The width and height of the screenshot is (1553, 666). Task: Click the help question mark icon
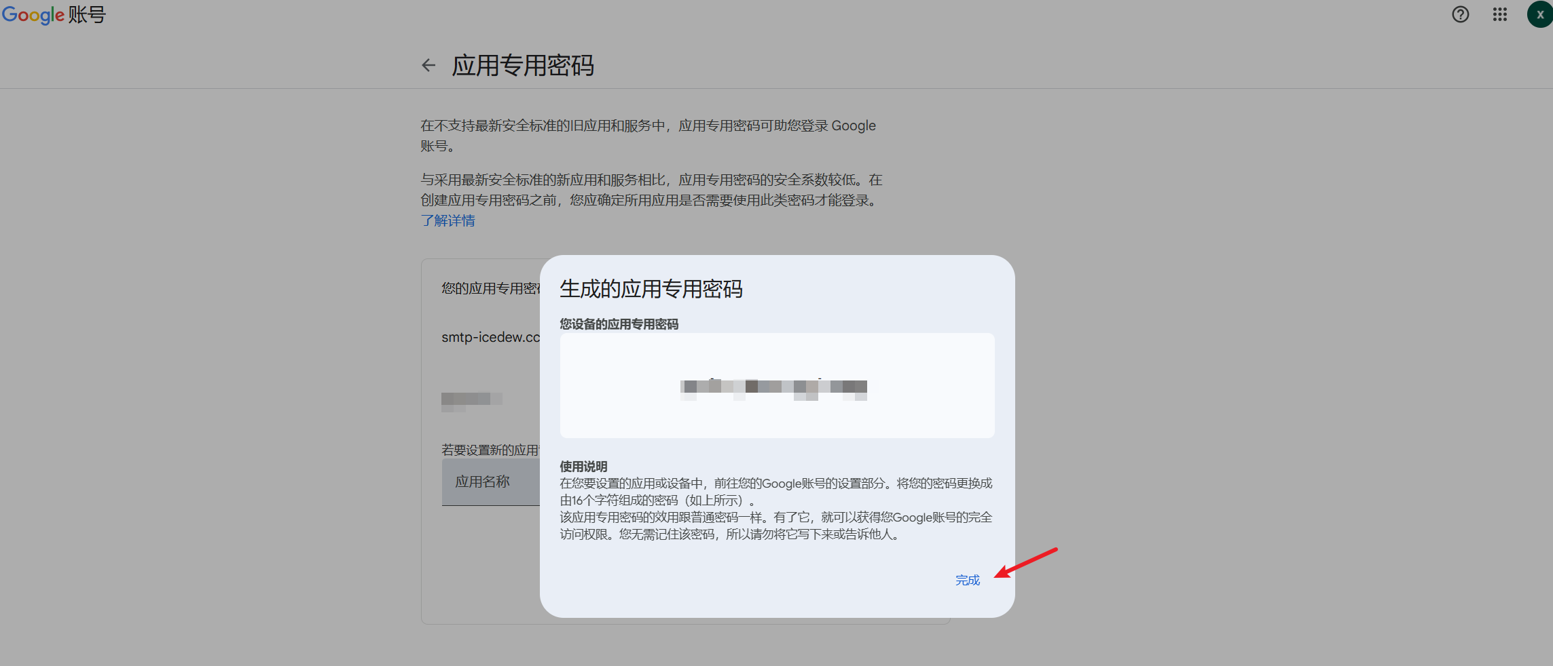[1460, 14]
